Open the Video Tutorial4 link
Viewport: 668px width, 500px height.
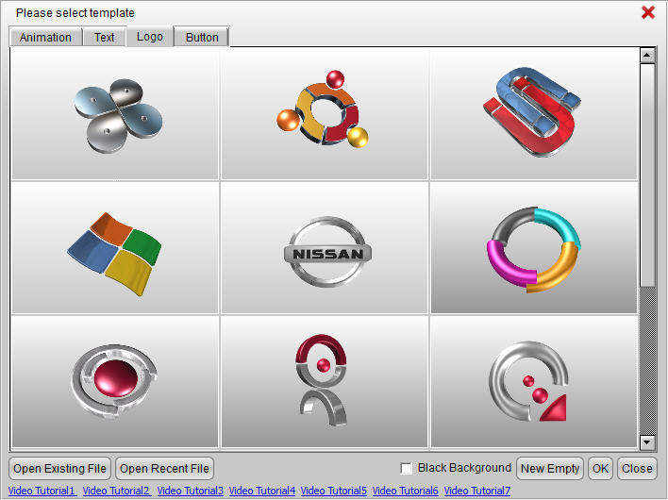(x=262, y=491)
